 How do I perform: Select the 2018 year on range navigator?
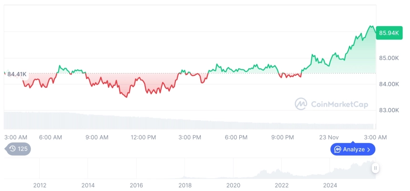click(x=185, y=185)
